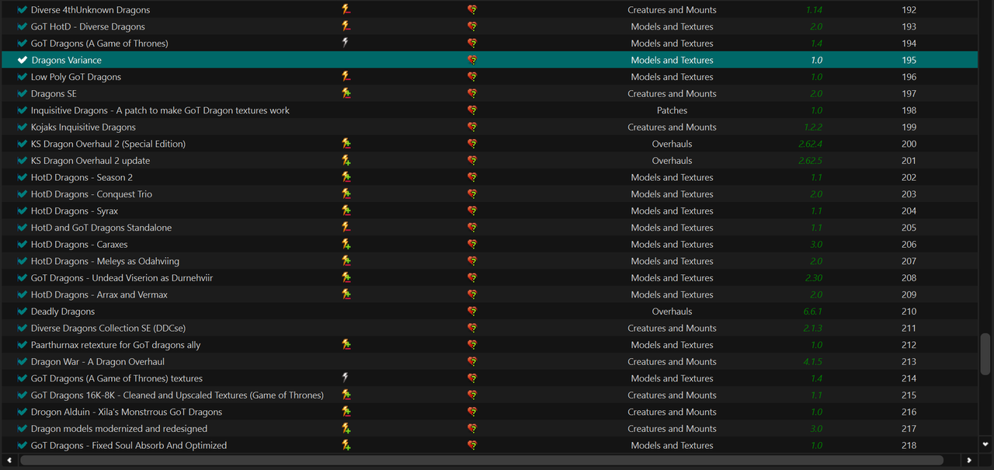Viewport: 994px width, 470px height.
Task: Click horizontal scrollbar right arrow
Action: tap(968, 461)
